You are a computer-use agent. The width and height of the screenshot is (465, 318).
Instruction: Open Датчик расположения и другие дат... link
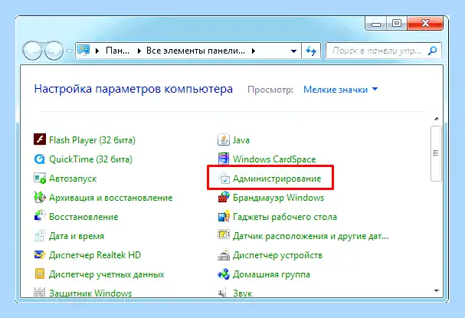(310, 236)
